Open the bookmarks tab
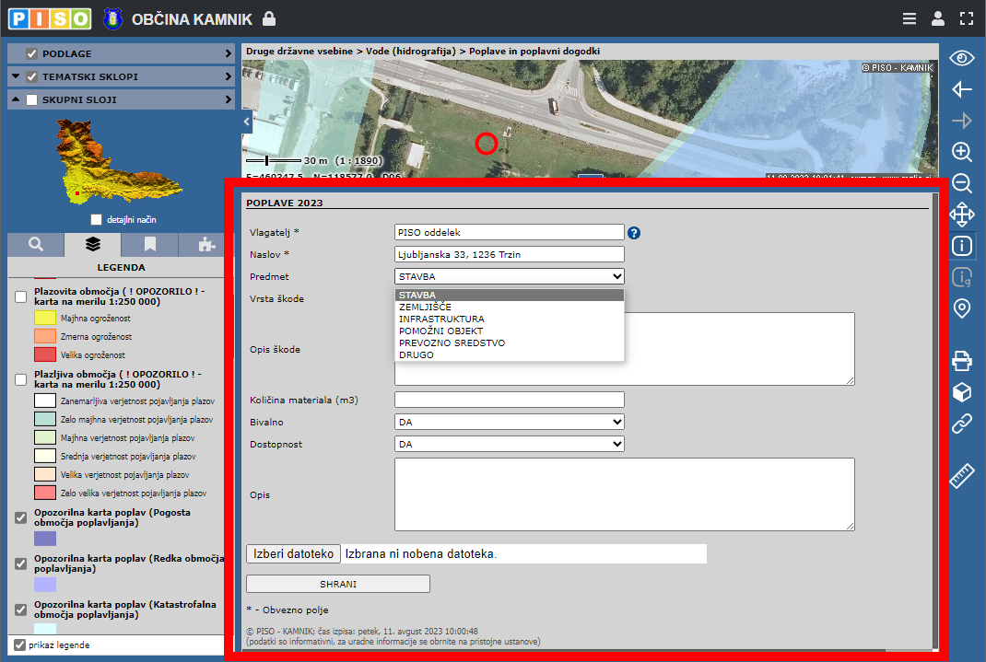 click(x=149, y=244)
